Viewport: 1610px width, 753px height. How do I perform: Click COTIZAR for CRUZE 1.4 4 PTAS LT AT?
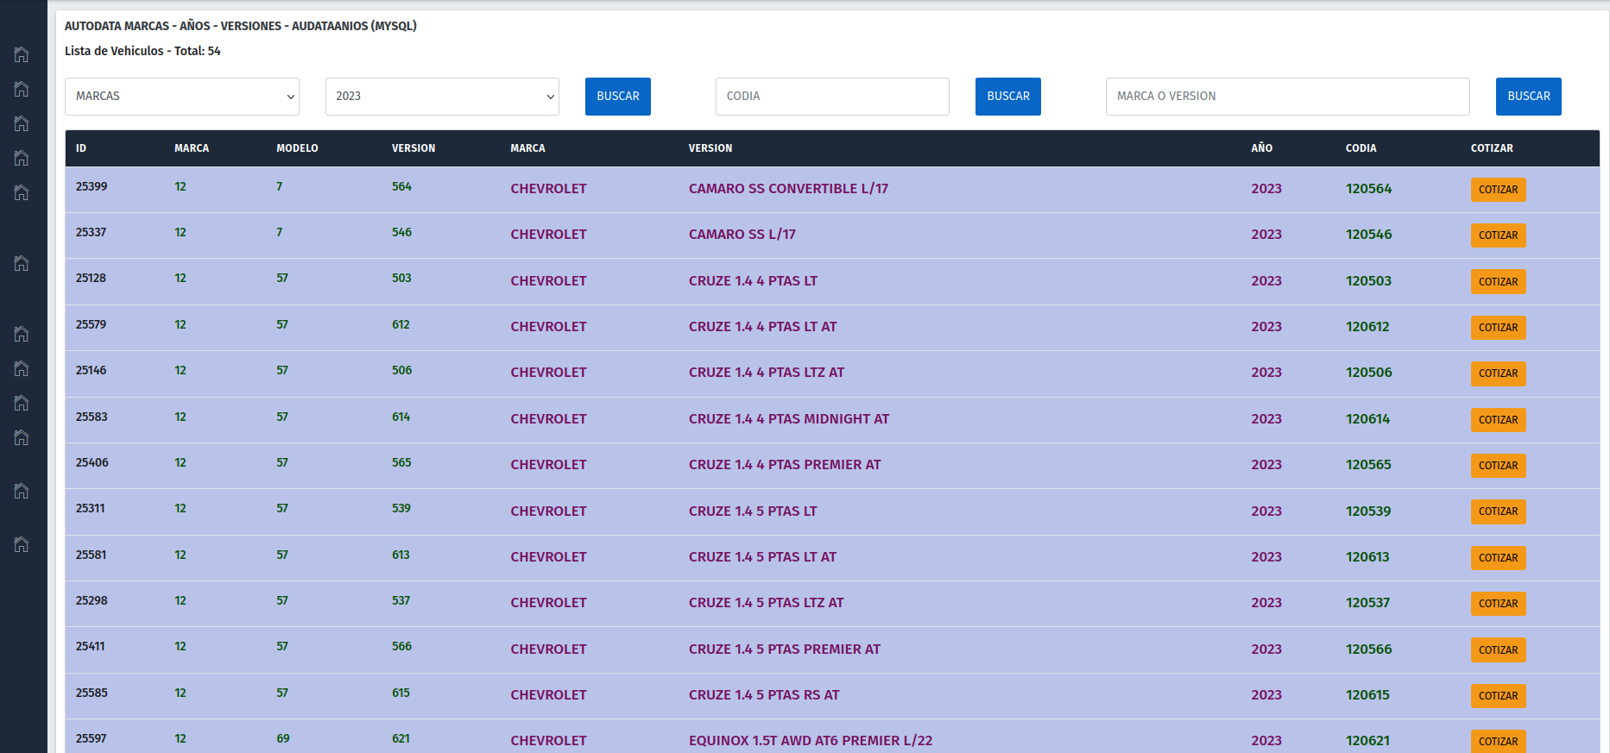pos(1498,328)
